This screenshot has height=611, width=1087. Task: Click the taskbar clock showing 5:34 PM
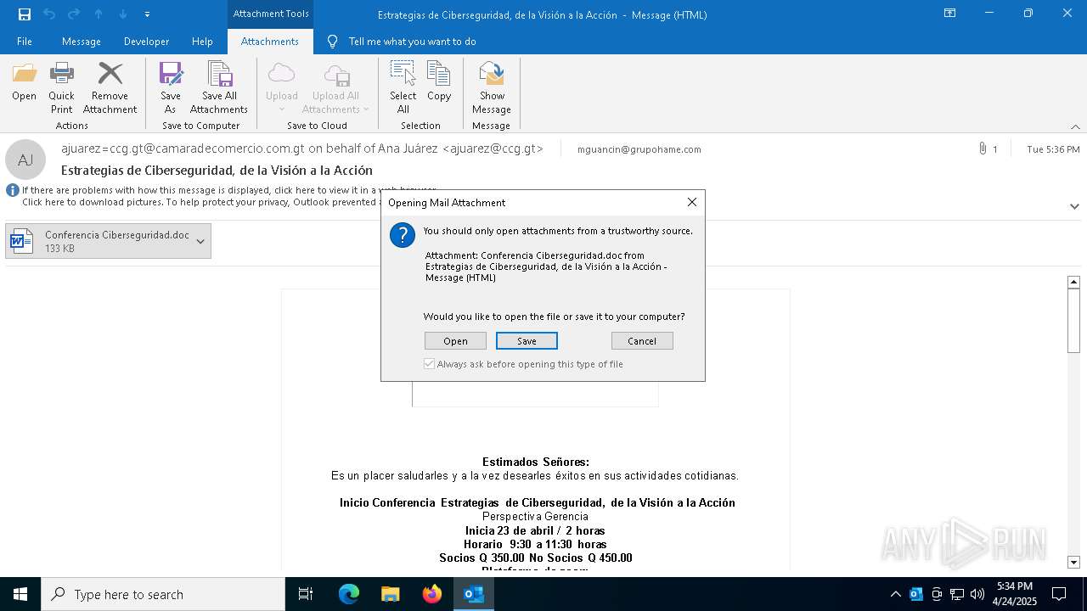[1015, 594]
